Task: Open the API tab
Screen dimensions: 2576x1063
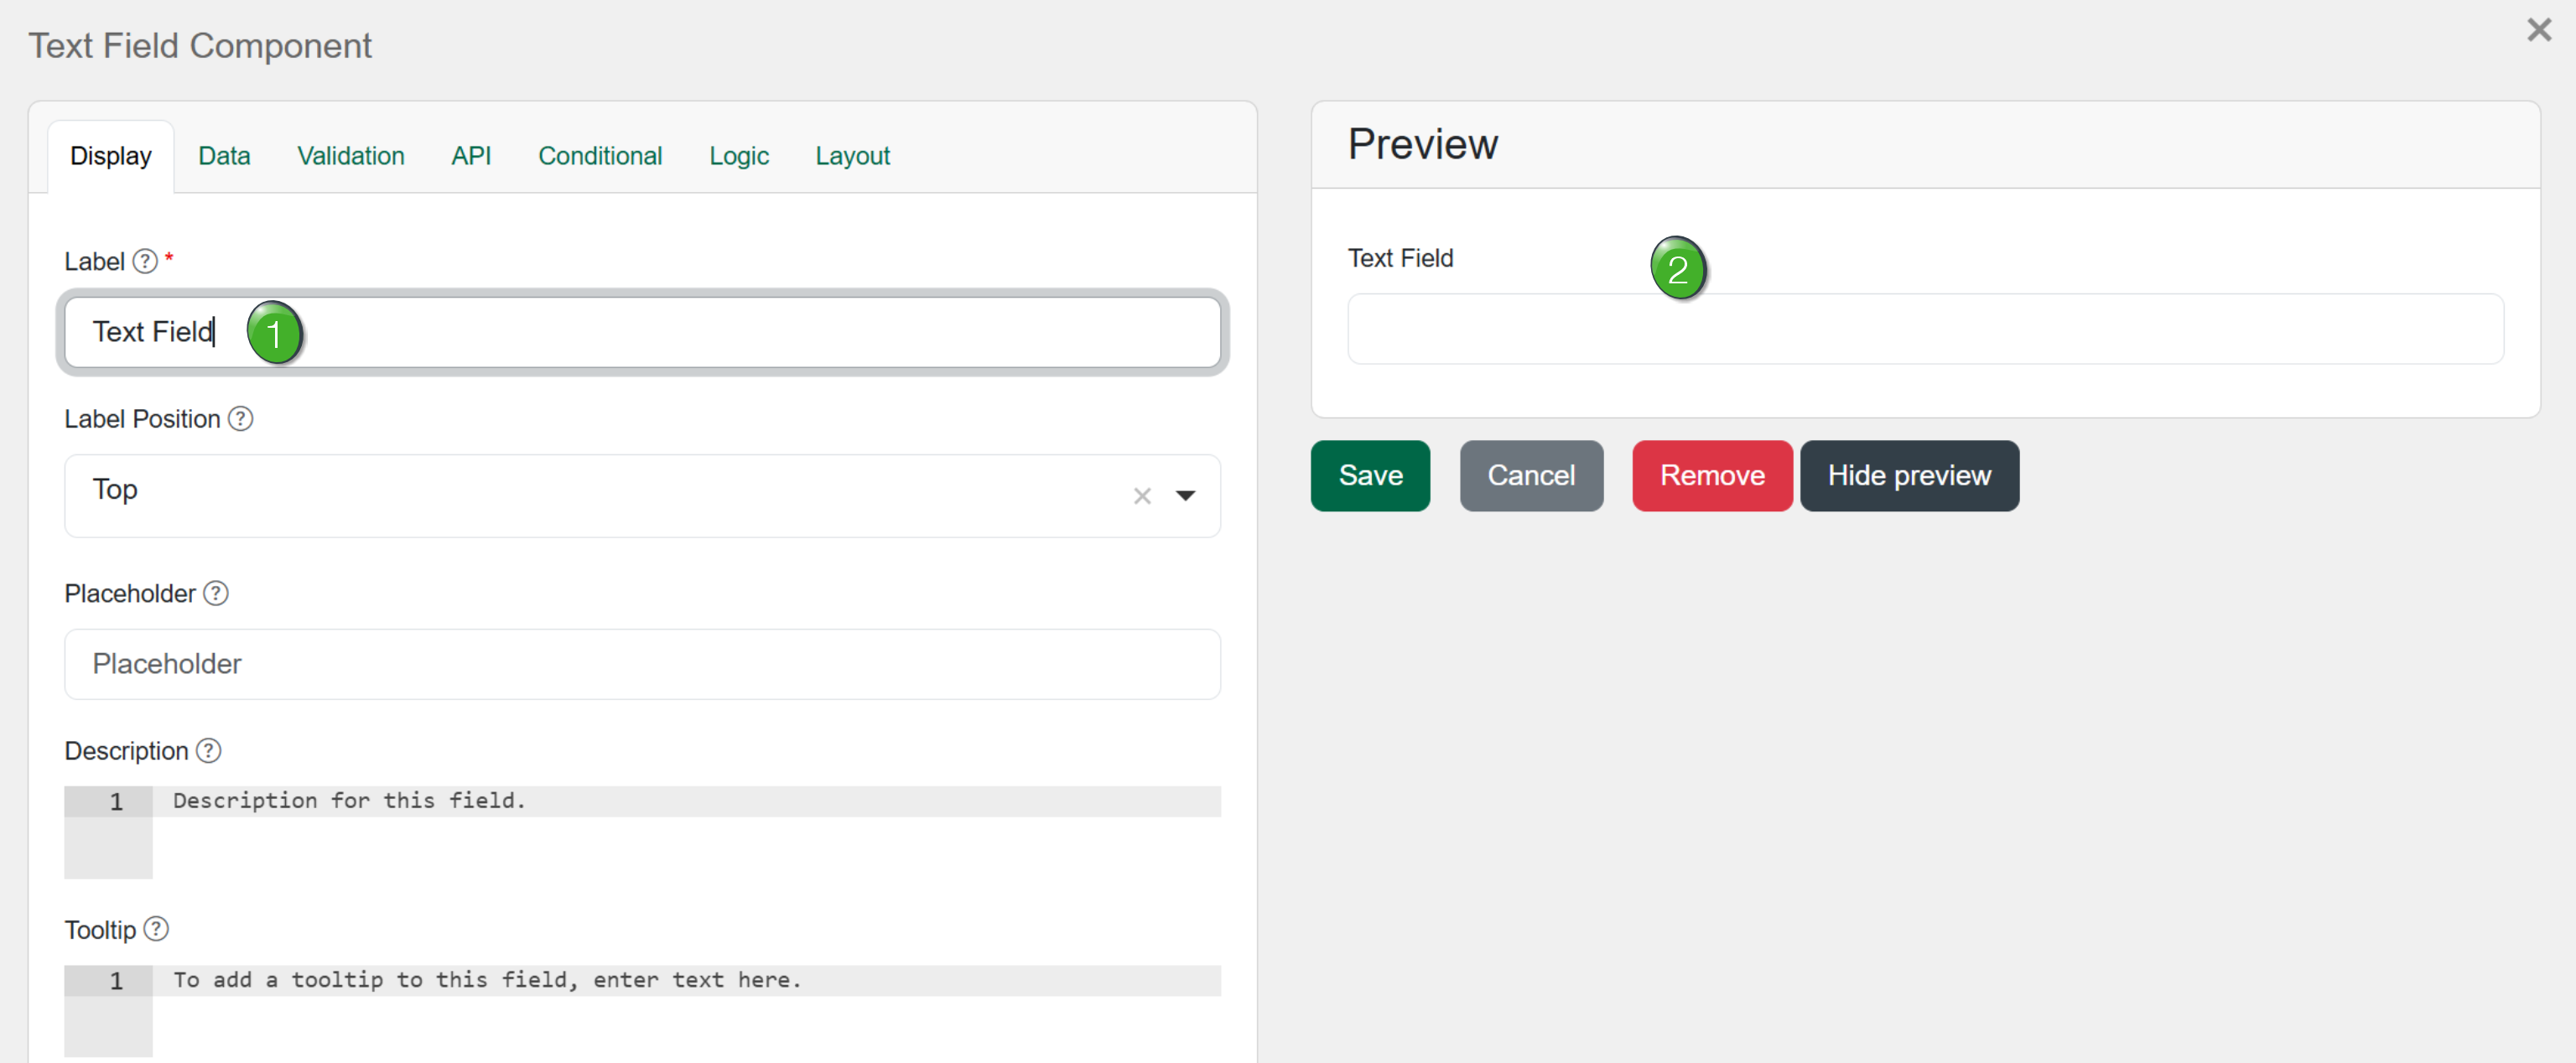Action: coord(471,156)
